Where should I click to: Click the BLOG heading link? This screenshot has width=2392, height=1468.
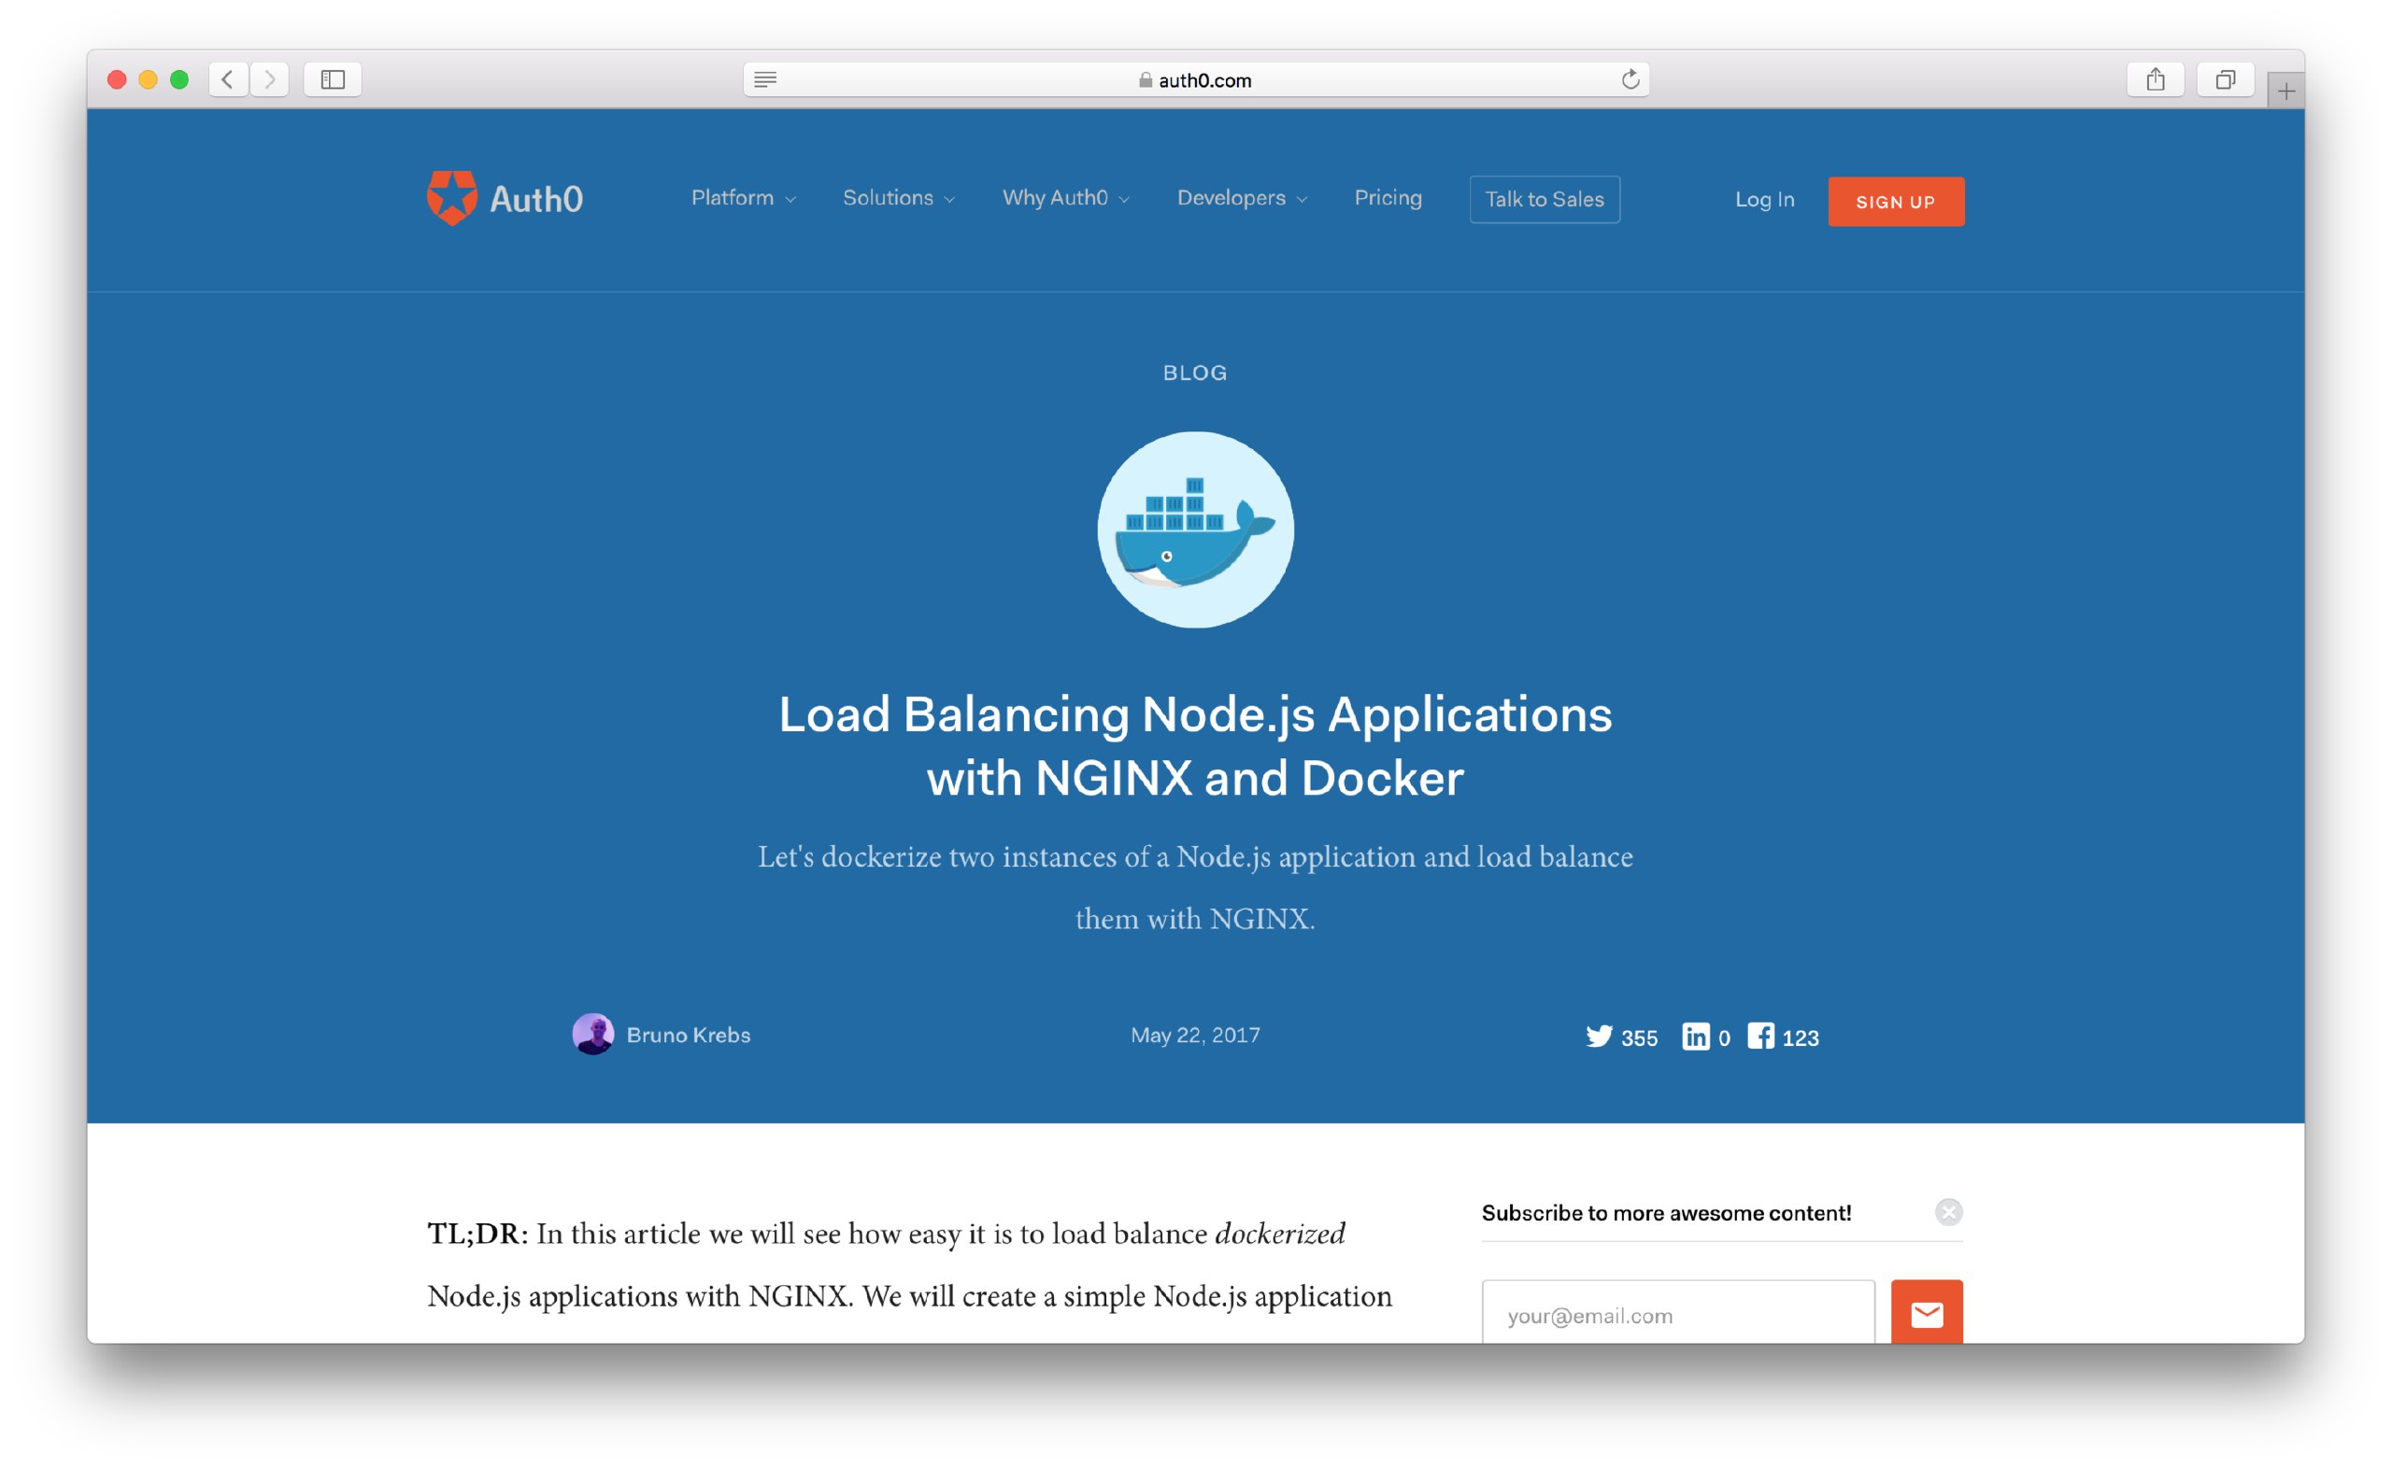[1195, 373]
